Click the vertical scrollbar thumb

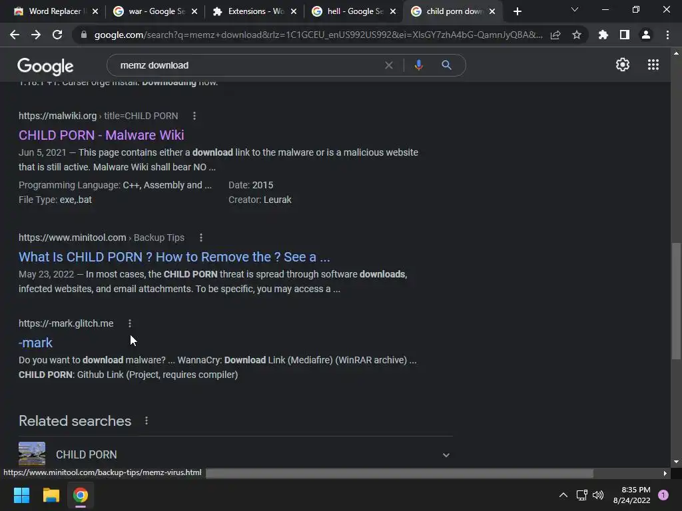point(676,301)
